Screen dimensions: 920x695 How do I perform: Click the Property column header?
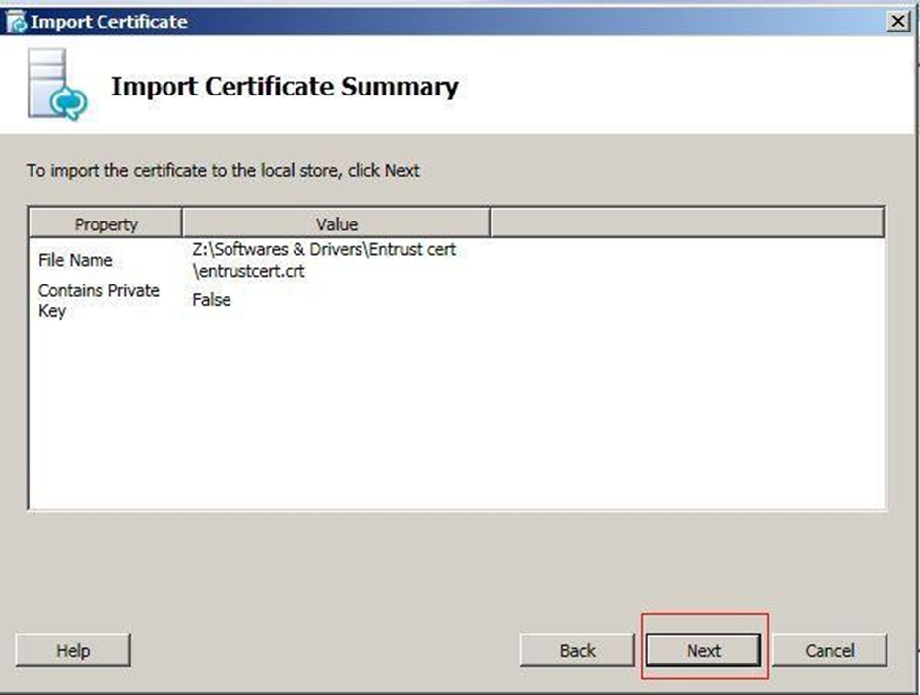click(x=105, y=223)
